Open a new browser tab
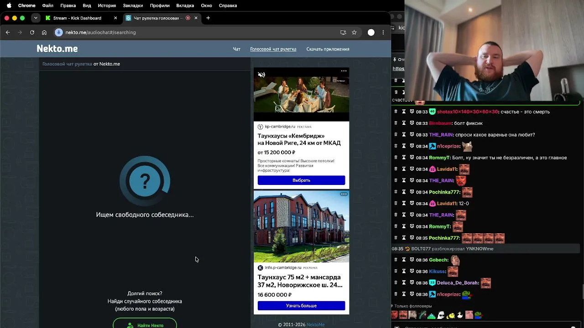Image resolution: width=584 pixels, height=328 pixels. [208, 18]
